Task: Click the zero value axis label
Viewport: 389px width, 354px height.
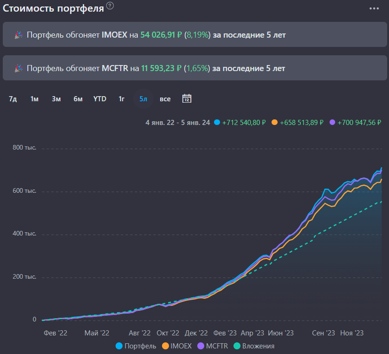Action: coord(34,320)
